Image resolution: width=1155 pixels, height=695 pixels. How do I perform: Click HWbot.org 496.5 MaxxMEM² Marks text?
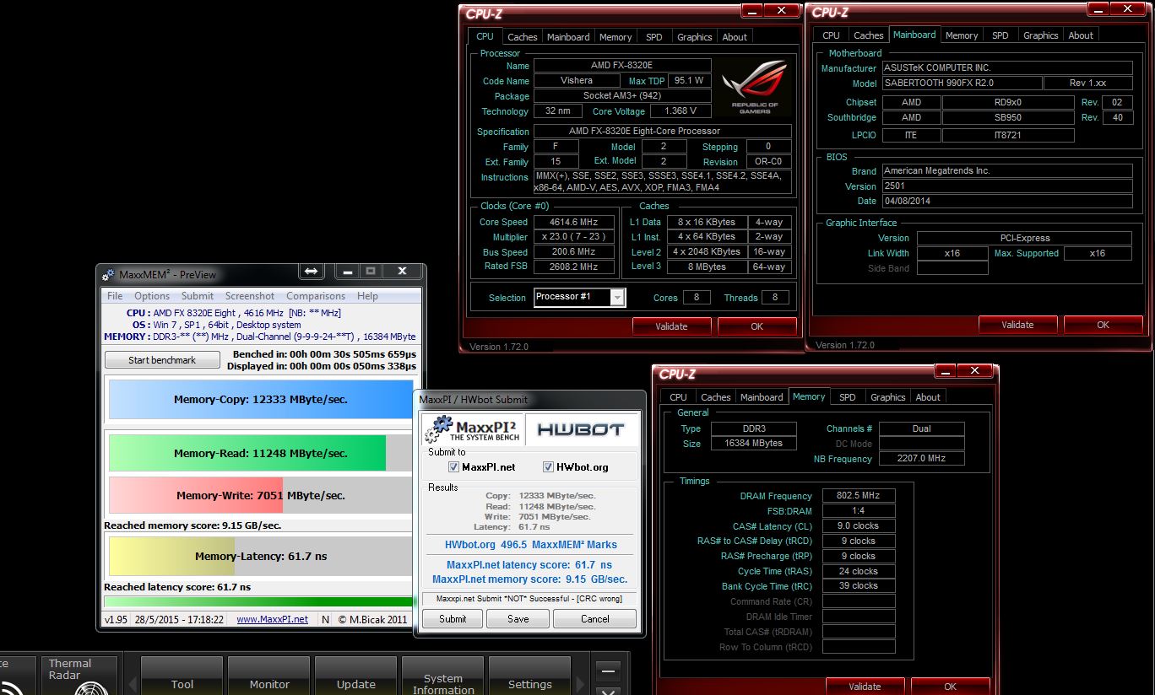pos(531,545)
